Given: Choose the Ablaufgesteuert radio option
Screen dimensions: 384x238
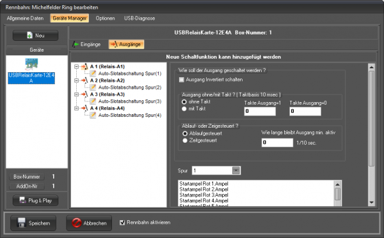Looking at the screenshot, I should [185, 133].
